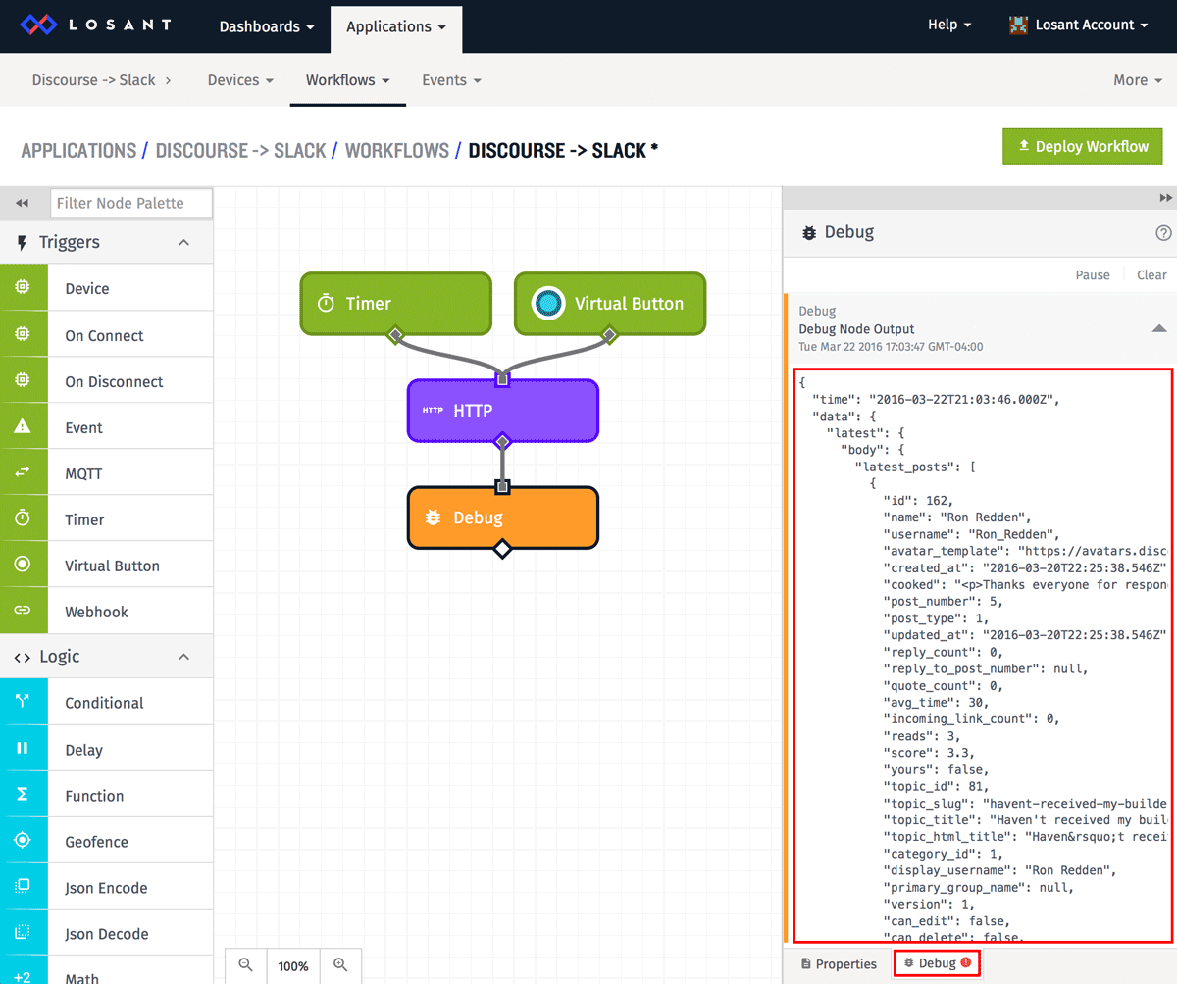
Task: Select the Webhook link icon
Action: [24, 612]
